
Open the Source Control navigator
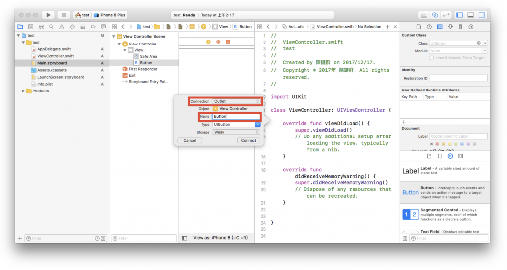[30, 27]
